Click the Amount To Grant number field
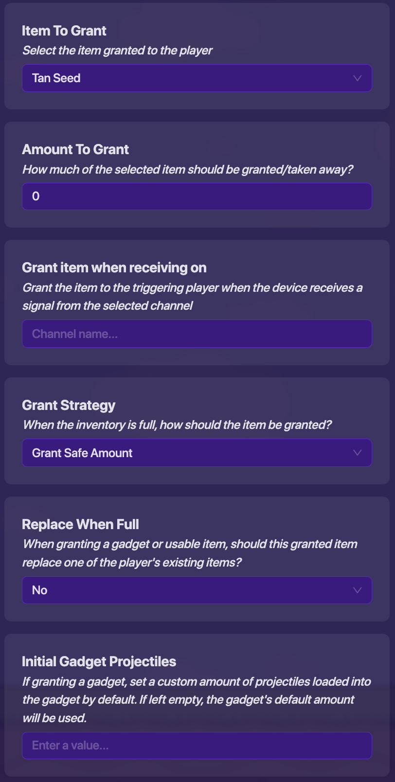The height and width of the screenshot is (782, 395). 197,196
